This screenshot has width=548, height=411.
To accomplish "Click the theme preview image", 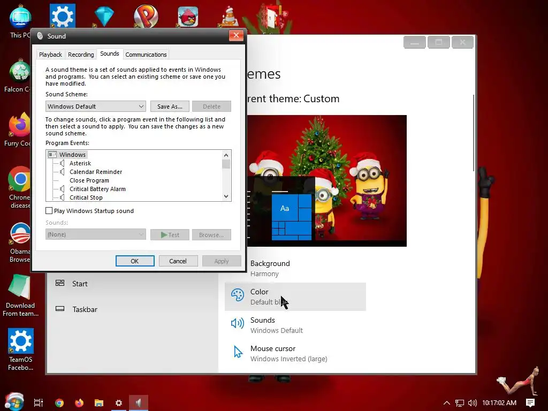I will pos(327,181).
